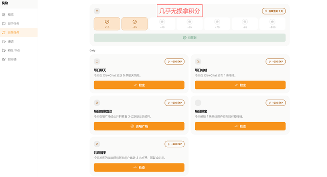Screen dimensions: 327x177
Task: Click the description about unlocking 1 paid post
Action: [x=219, y=117]
